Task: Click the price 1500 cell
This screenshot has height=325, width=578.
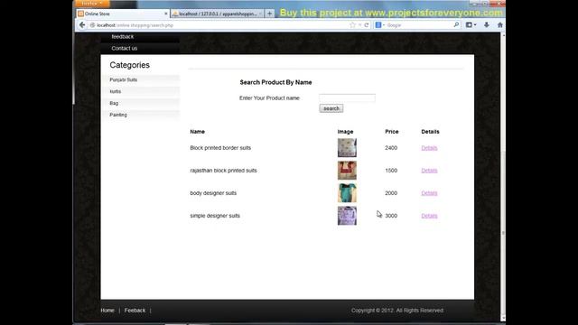Action: point(391,171)
